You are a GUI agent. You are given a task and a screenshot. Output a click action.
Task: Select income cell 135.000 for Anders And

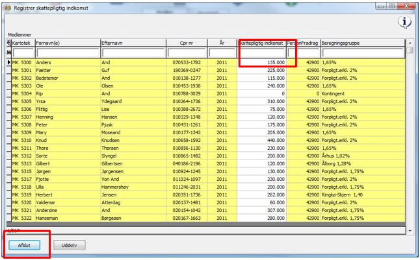261,62
